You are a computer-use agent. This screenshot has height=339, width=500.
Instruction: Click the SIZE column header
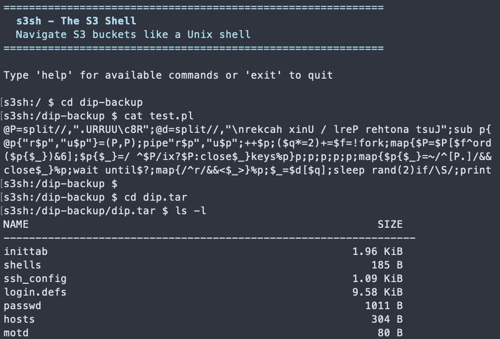[390, 224]
